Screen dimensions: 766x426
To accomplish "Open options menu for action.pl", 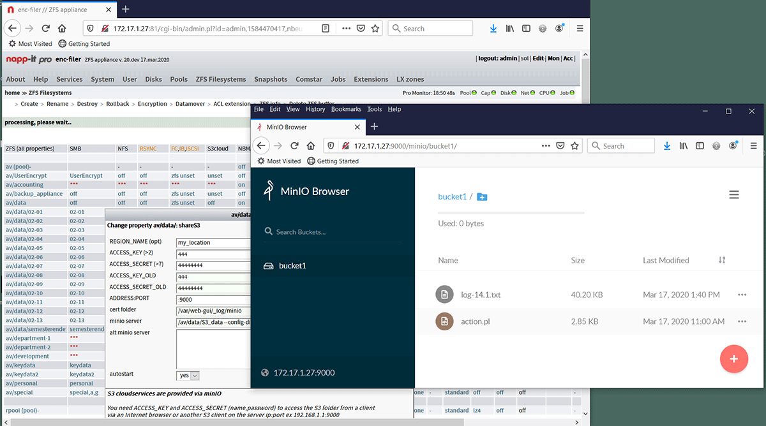I will [742, 321].
